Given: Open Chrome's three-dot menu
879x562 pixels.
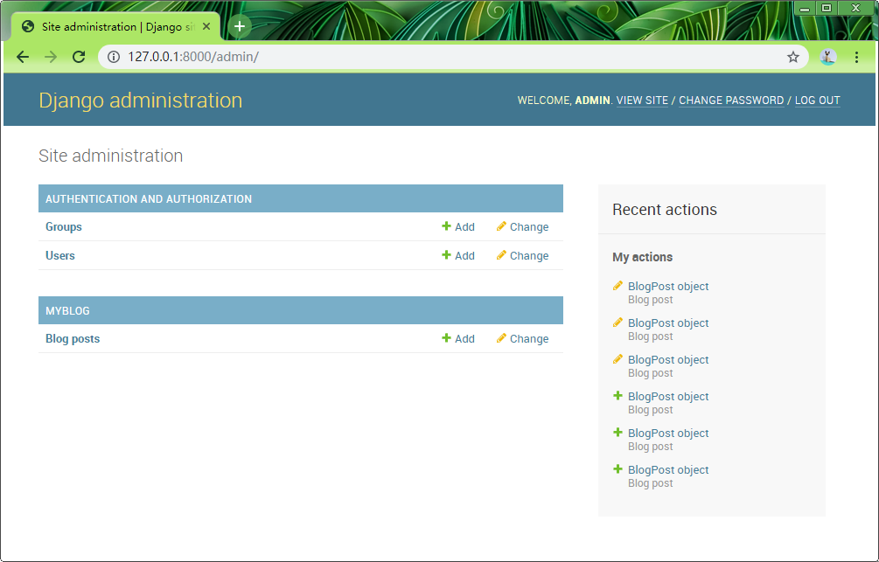Looking at the screenshot, I should 856,57.
